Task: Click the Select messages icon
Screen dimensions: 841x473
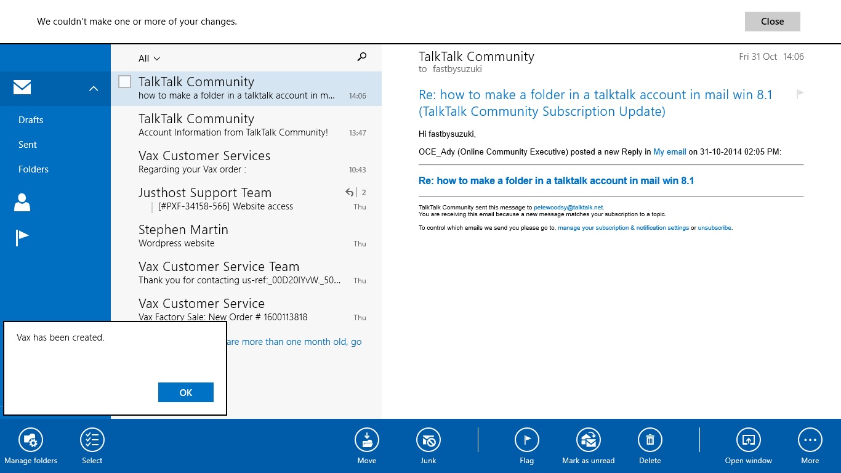Action: (92, 440)
